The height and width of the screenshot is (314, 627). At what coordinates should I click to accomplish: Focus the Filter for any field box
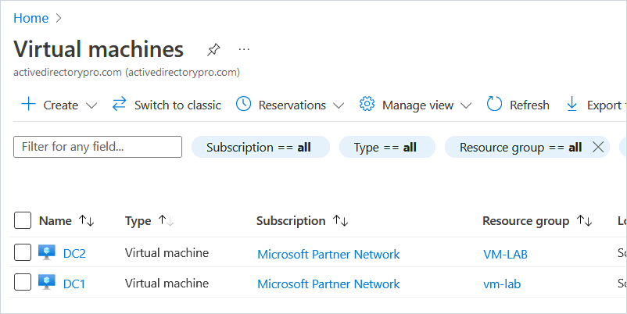tap(98, 147)
